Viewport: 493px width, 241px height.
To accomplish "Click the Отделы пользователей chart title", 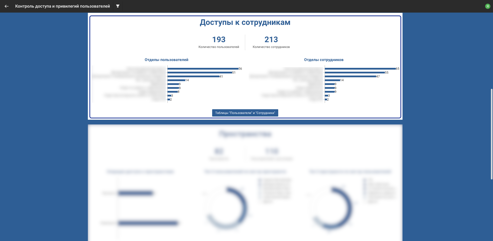I will [x=167, y=60].
